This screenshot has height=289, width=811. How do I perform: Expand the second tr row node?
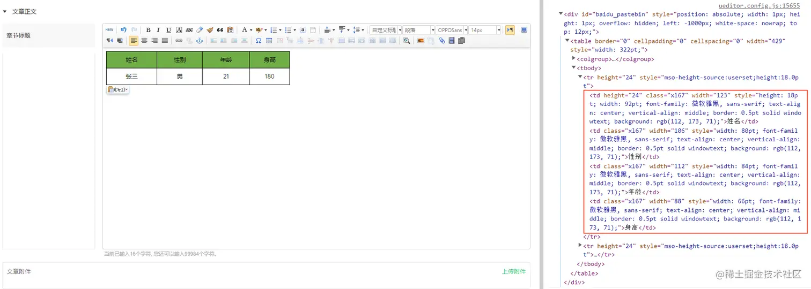coord(580,246)
